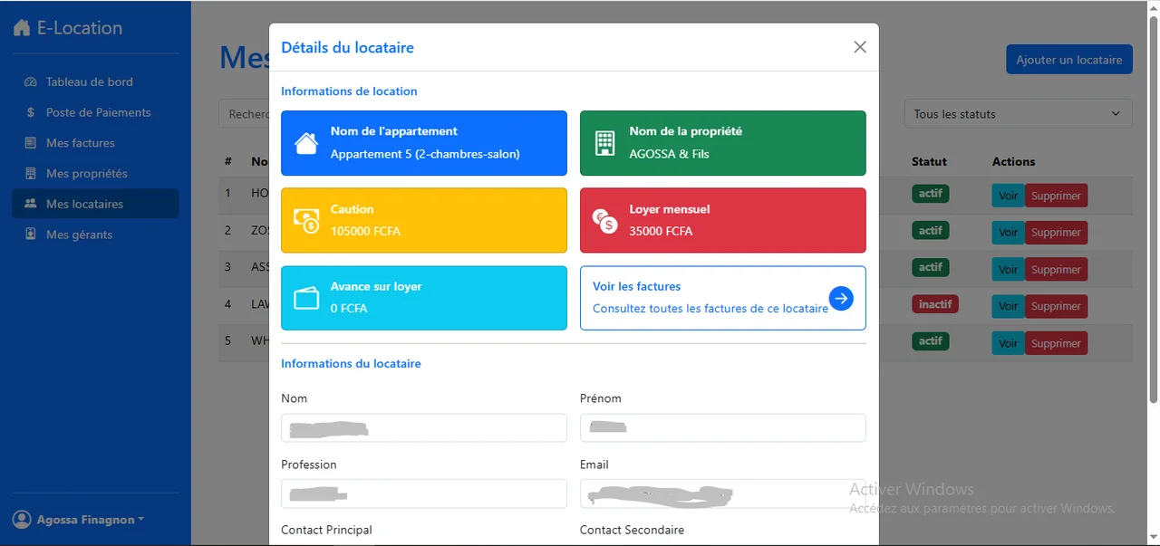
Task: Close the Détails du locataire dialog
Action: pyautogui.click(x=860, y=47)
